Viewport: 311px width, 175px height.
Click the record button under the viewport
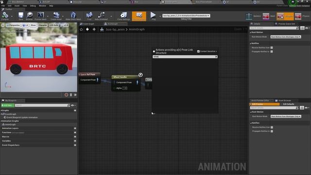coord(66,95)
